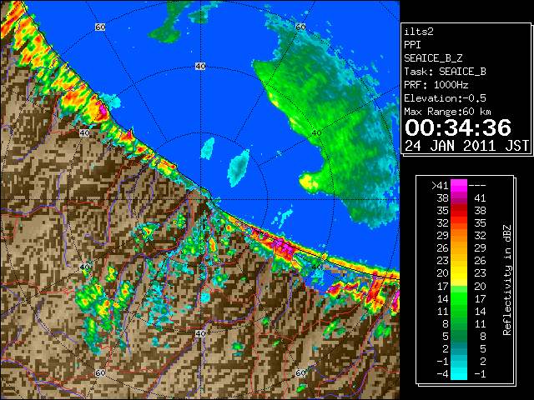534x400 pixels.
Task: Pick the cyan swatch at left-column label -4
Action: [459, 374]
